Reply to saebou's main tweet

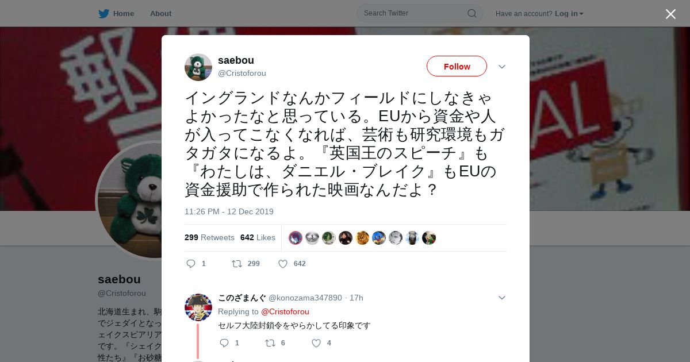point(191,264)
